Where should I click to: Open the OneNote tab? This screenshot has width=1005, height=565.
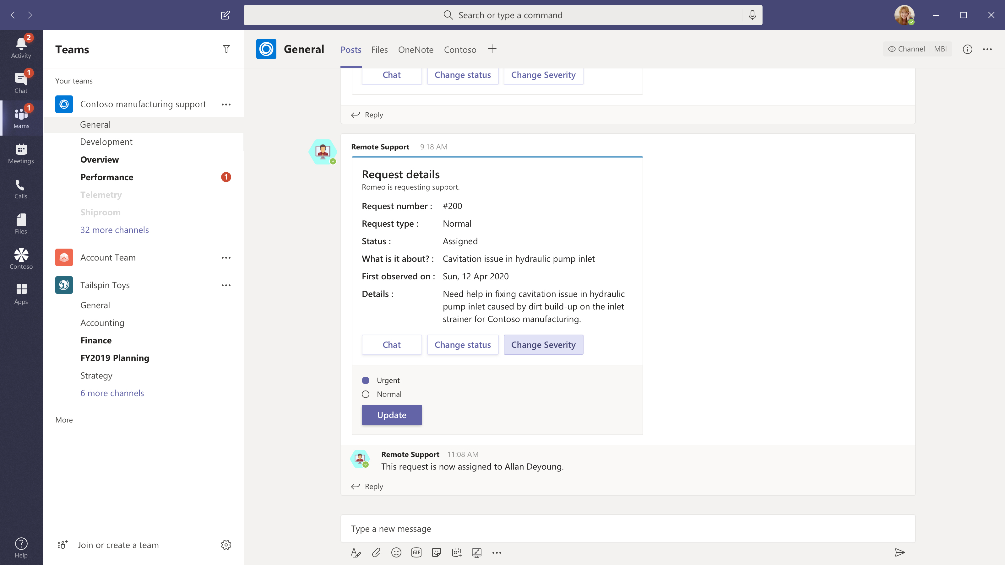pyautogui.click(x=416, y=50)
